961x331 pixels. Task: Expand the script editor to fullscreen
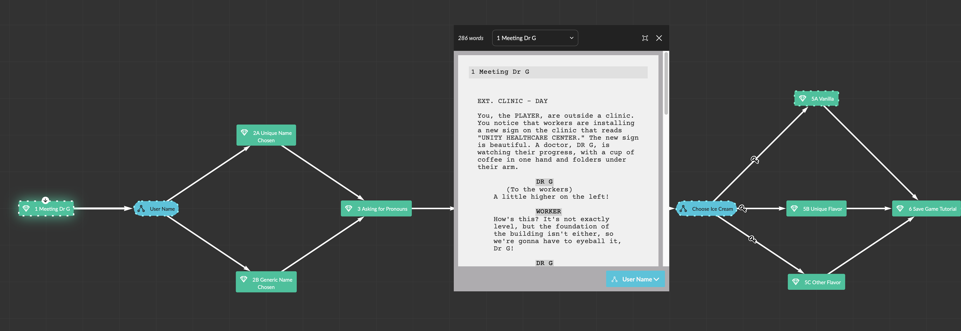(645, 38)
